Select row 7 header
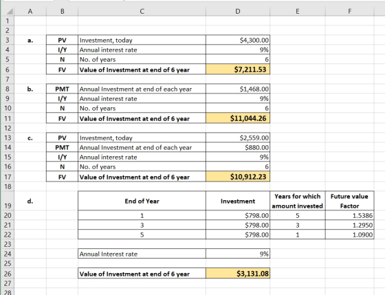This screenshot has width=385, height=295. [8, 79]
